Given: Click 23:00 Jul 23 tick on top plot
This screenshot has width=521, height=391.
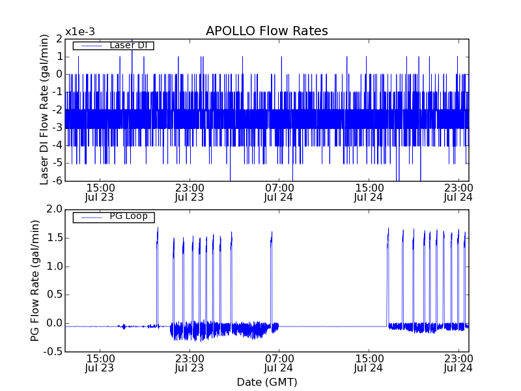Looking at the screenshot, I should pos(190,192).
